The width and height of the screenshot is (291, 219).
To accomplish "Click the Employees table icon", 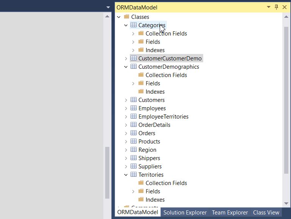I will pyautogui.click(x=134, y=108).
